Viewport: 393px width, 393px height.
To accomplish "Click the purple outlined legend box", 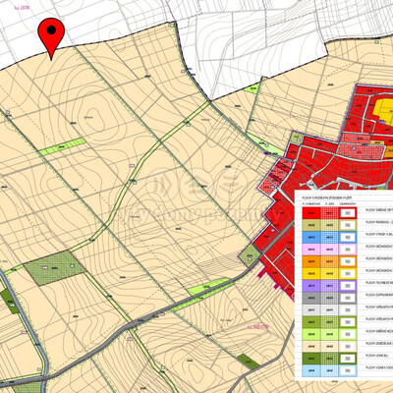I will [348, 286].
